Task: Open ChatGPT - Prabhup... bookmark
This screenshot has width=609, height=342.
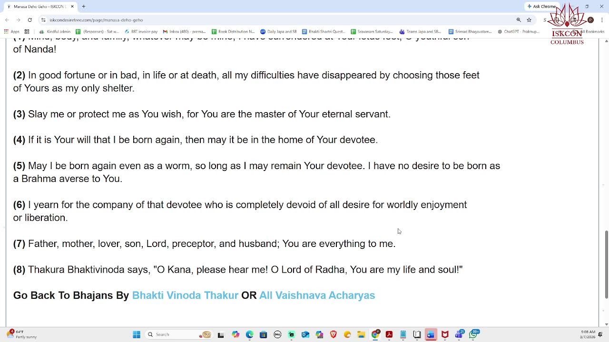Action: (519, 32)
